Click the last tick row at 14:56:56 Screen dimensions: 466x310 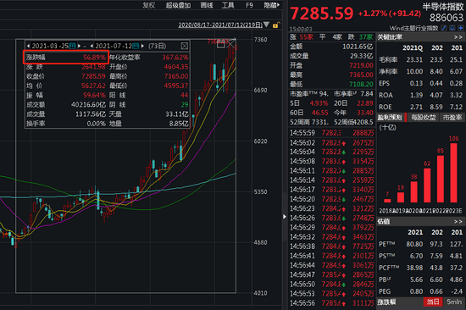pos(331,303)
